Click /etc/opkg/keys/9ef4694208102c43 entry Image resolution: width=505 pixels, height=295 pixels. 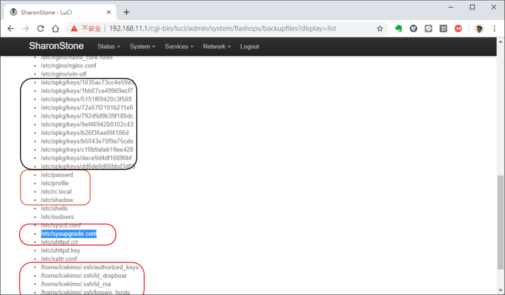87,124
